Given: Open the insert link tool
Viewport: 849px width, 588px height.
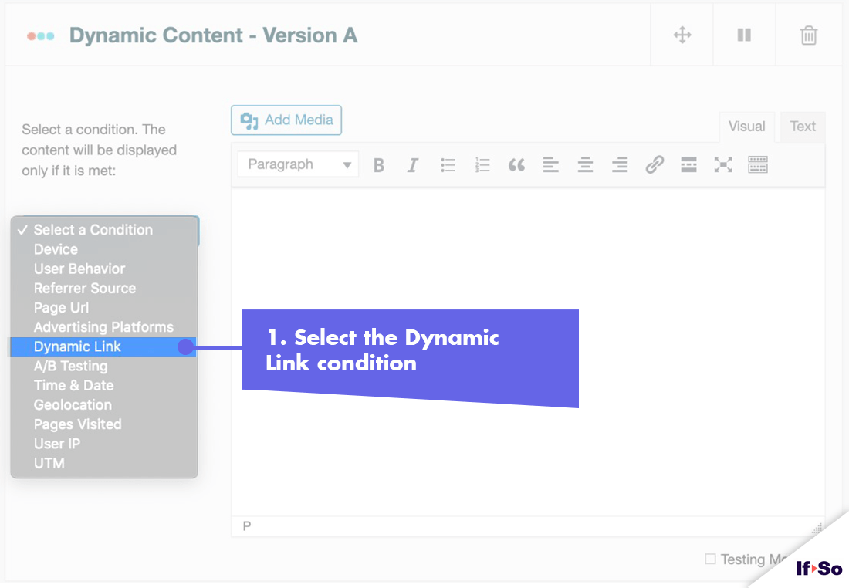Looking at the screenshot, I should (x=654, y=164).
